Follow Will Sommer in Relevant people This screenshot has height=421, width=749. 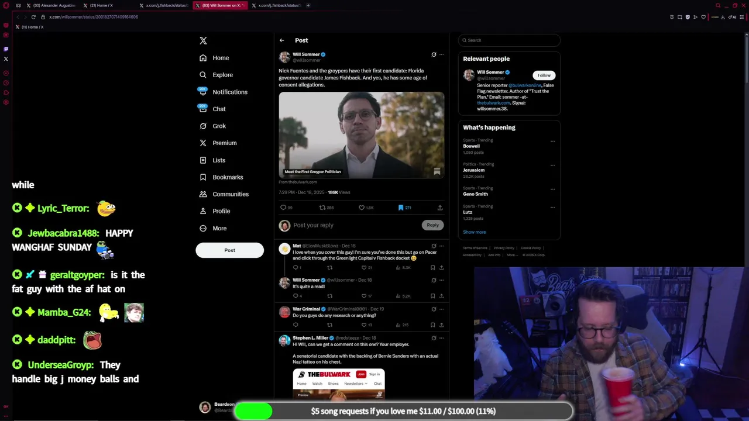click(544, 75)
